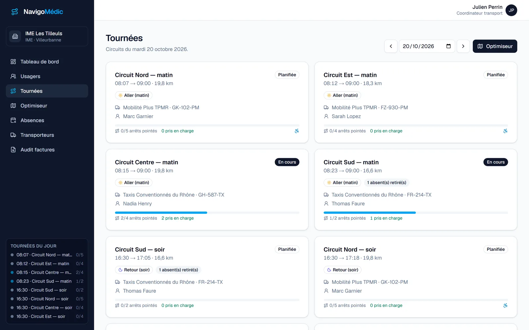
Task: Open the IME Les Tilleuls establishment selector
Action: click(47, 36)
